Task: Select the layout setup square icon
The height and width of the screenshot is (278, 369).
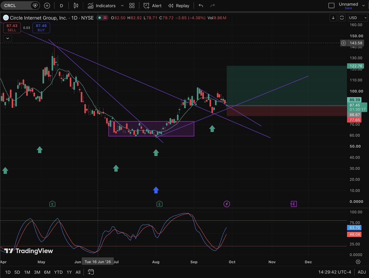Action: [x=331, y=6]
